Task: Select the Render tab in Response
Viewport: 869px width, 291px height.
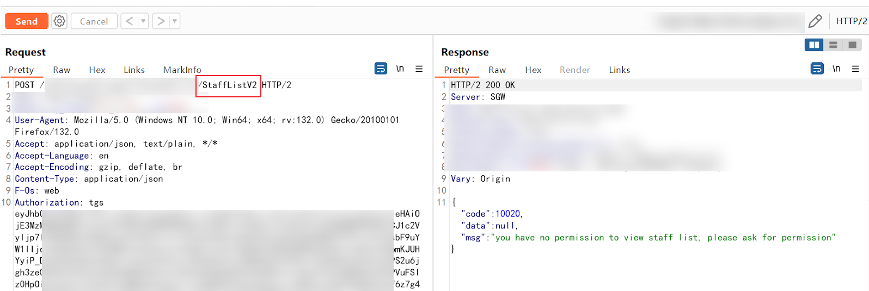Action: tap(574, 70)
